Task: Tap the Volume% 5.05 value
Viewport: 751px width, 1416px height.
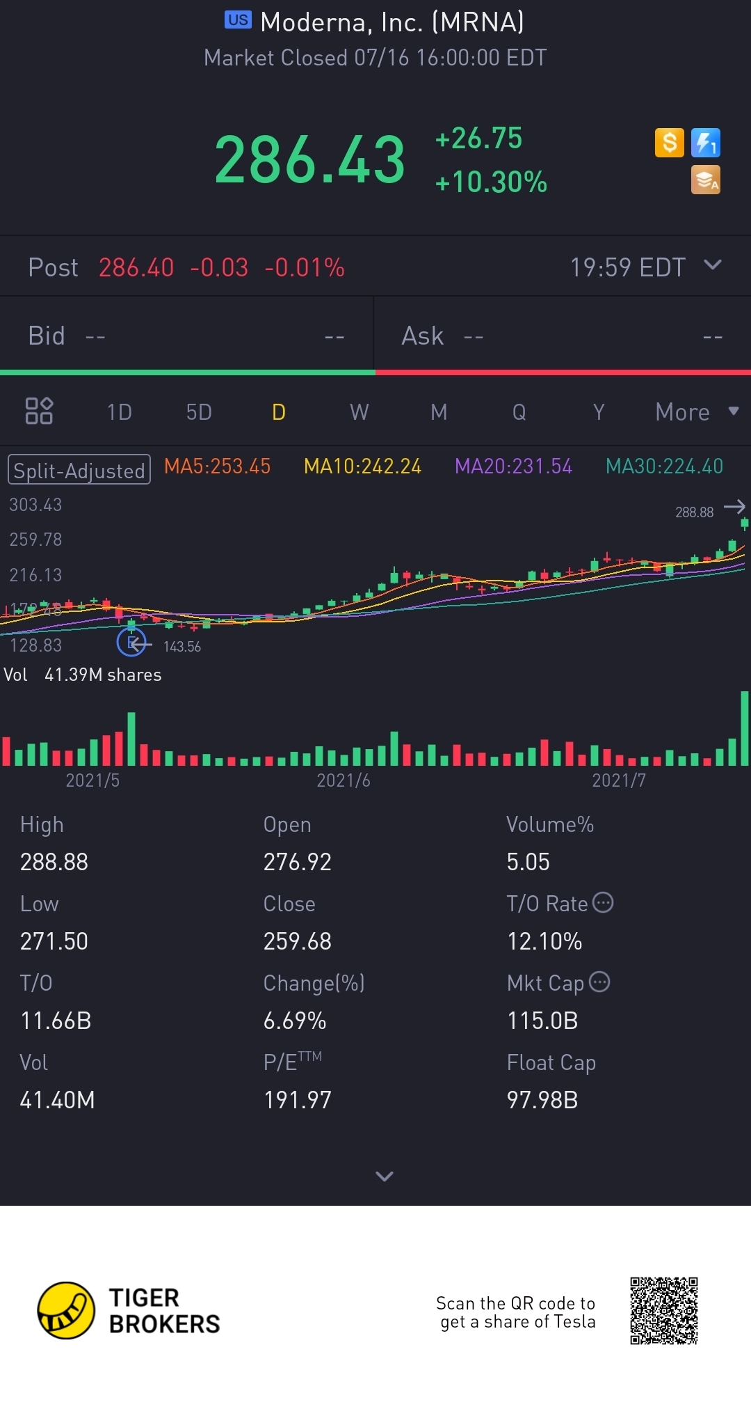Action: point(528,862)
